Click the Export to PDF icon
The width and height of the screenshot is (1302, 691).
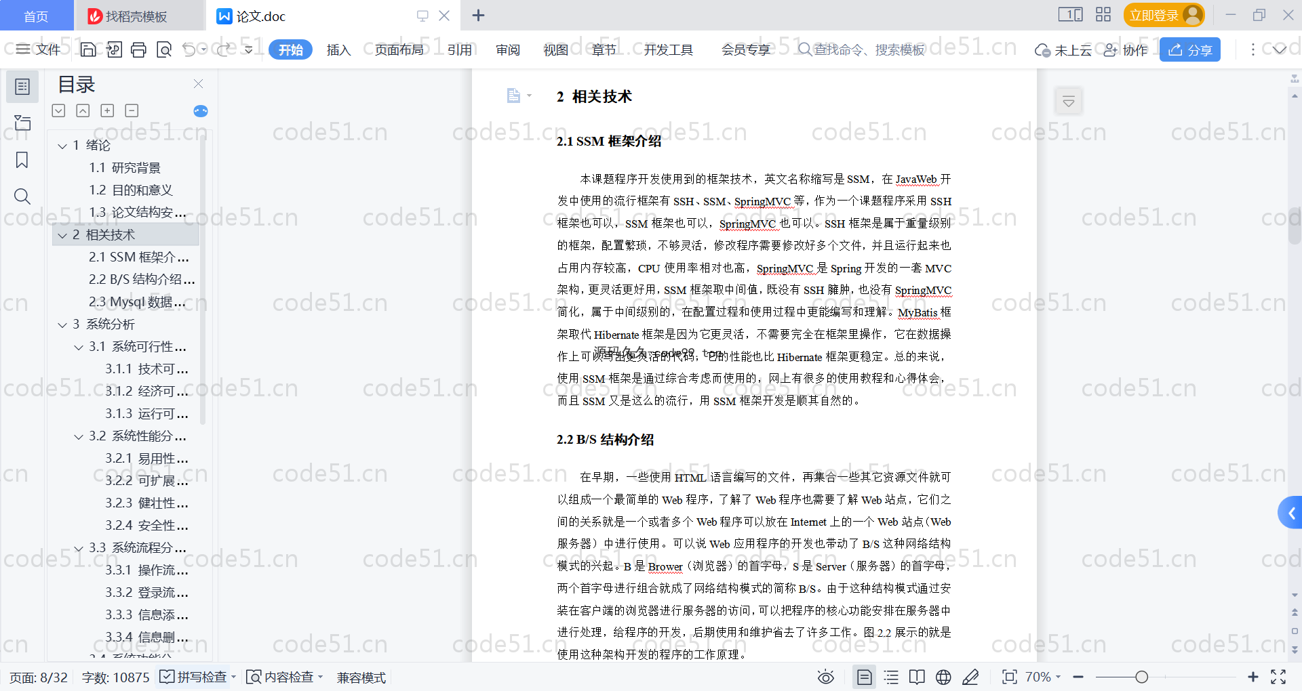click(x=114, y=49)
